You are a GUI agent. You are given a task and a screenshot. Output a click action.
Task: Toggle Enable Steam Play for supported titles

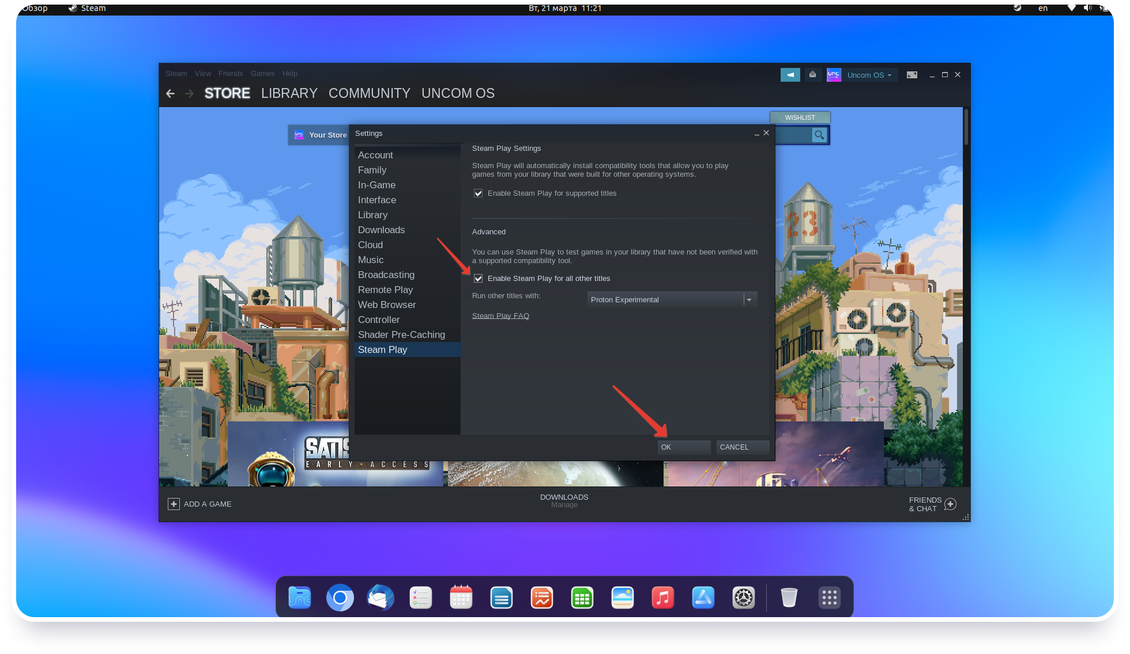pyautogui.click(x=478, y=193)
